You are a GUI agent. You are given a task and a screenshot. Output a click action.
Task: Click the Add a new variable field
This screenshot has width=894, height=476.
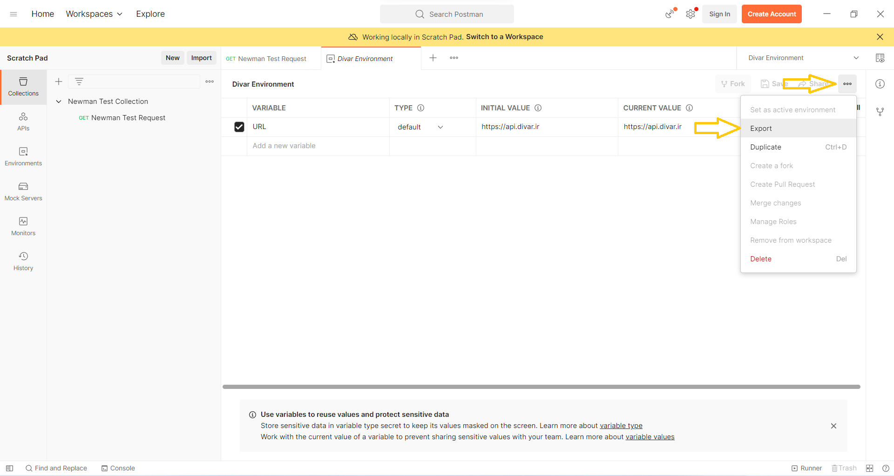point(318,146)
